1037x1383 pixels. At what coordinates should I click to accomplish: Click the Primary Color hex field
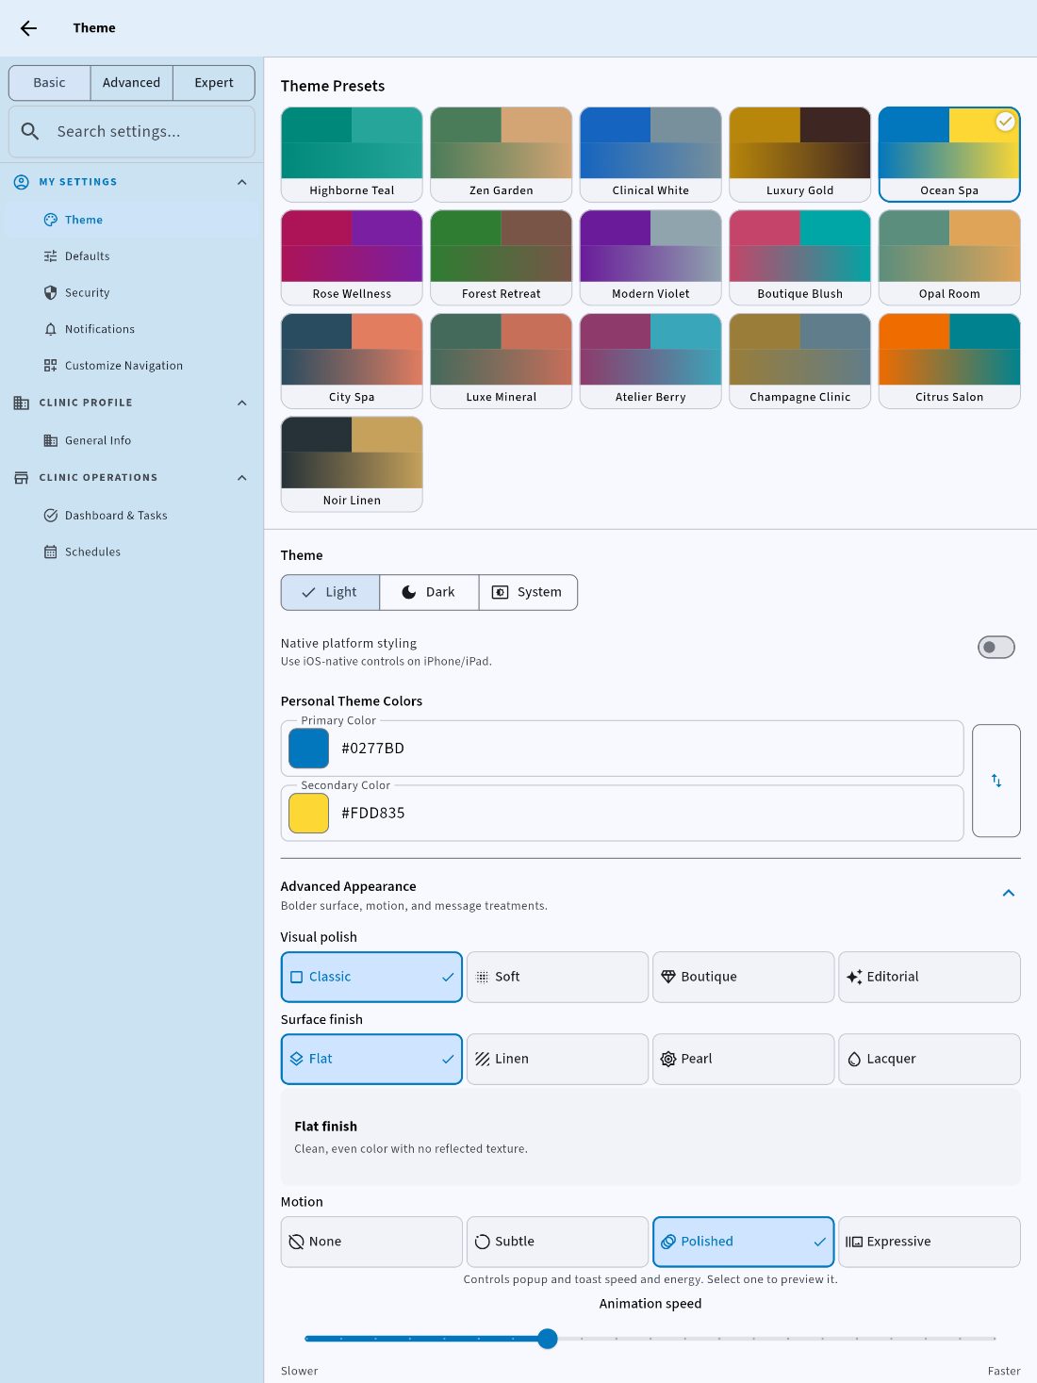(x=622, y=749)
